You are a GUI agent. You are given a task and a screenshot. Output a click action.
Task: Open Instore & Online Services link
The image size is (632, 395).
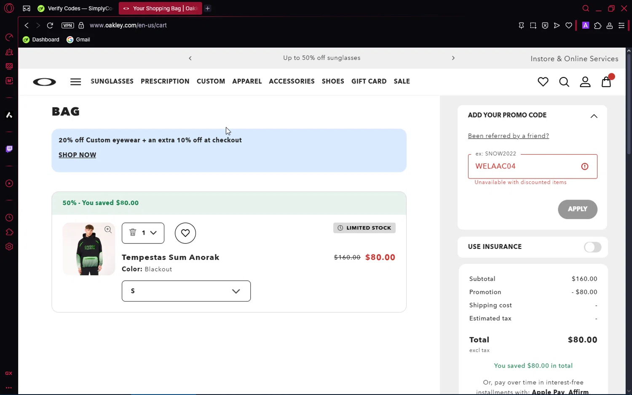point(574,59)
